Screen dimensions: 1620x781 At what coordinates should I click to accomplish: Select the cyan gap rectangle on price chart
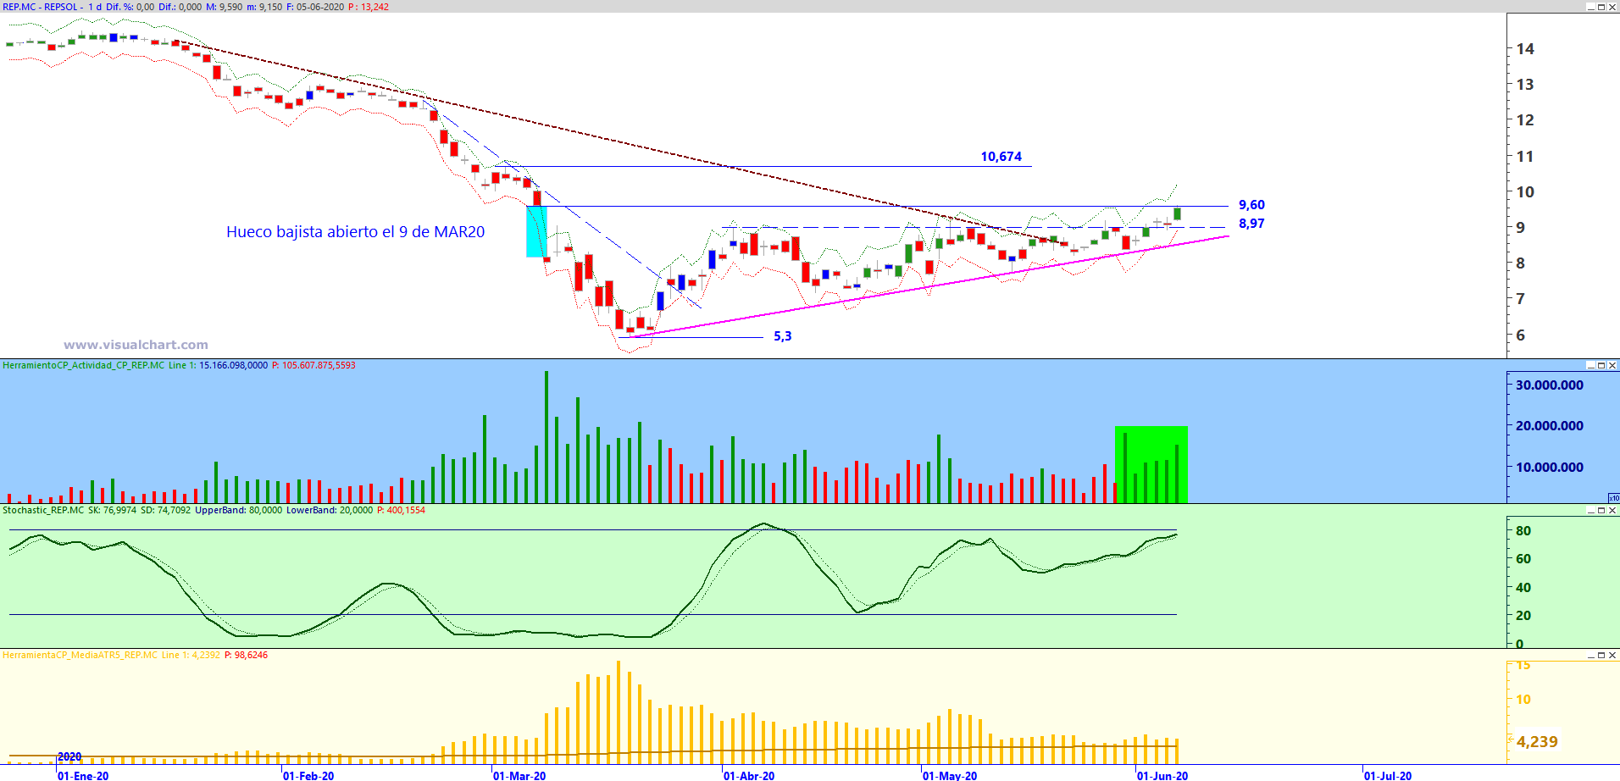pos(536,231)
